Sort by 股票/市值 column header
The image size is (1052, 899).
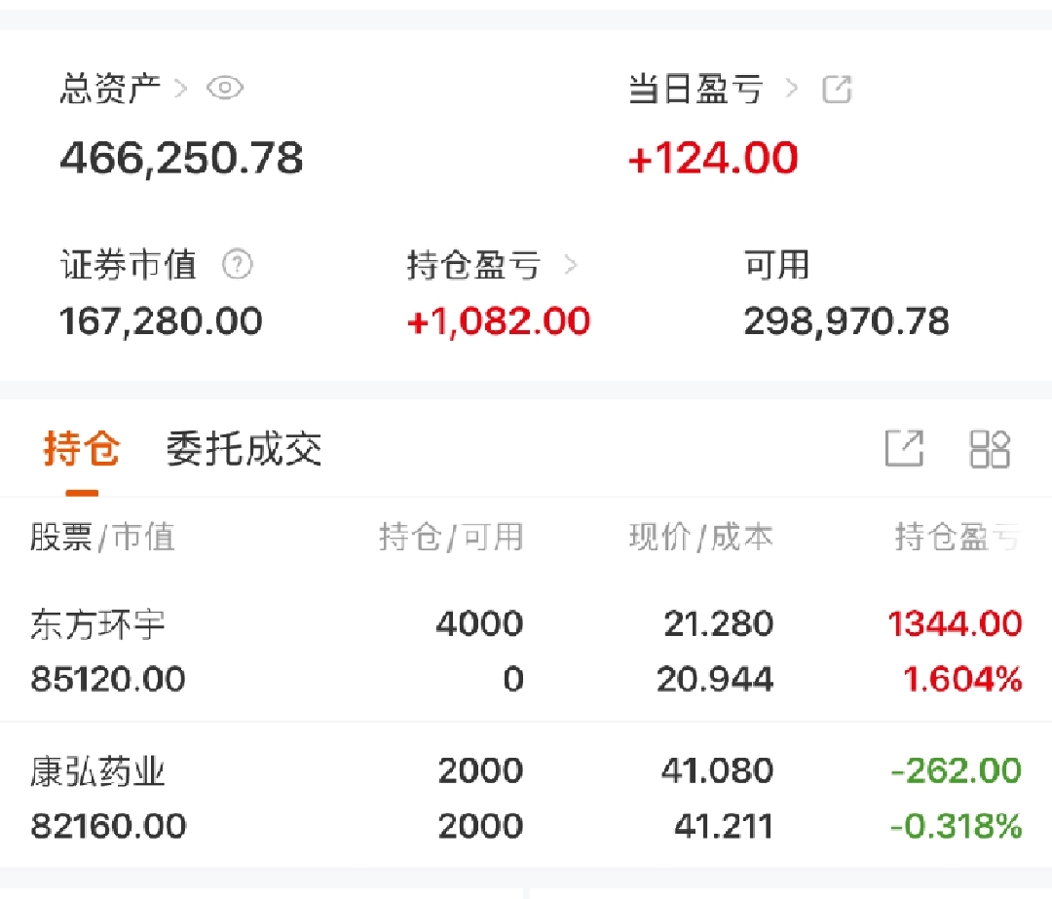pos(101,537)
